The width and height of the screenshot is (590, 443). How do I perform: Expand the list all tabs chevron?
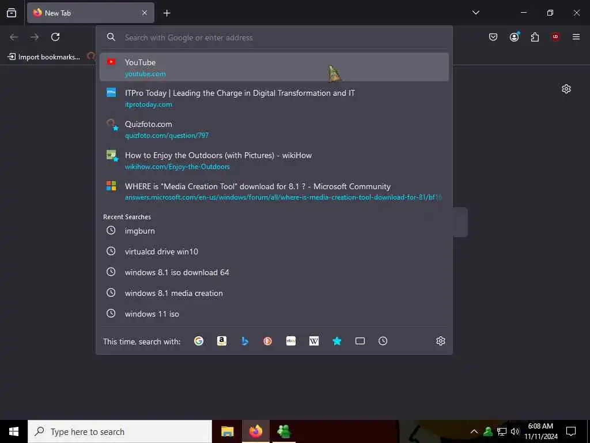pyautogui.click(x=475, y=13)
